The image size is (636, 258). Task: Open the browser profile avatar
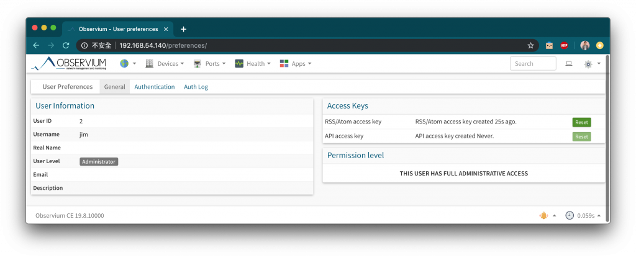[x=584, y=45]
